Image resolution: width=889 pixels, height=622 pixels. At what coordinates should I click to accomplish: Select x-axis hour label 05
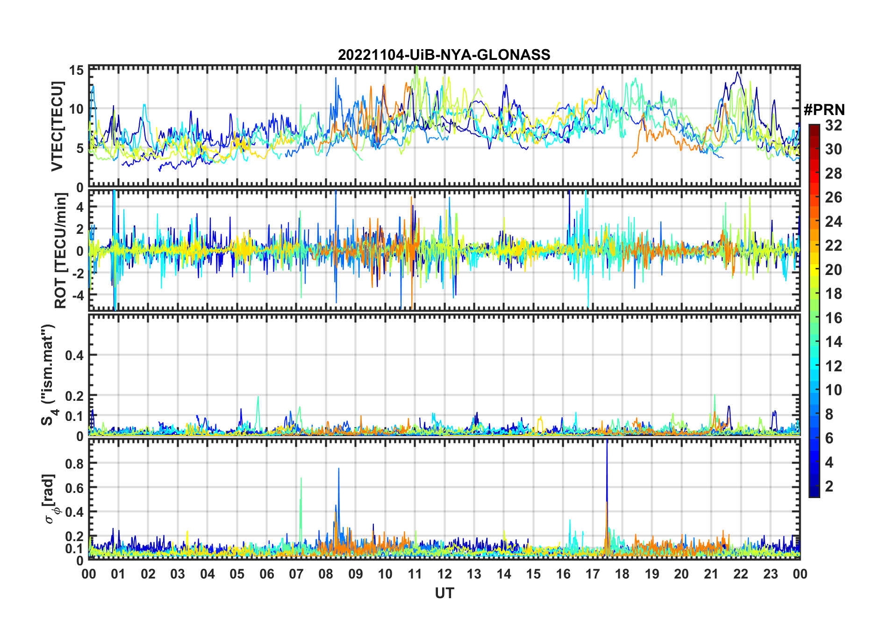(237, 574)
